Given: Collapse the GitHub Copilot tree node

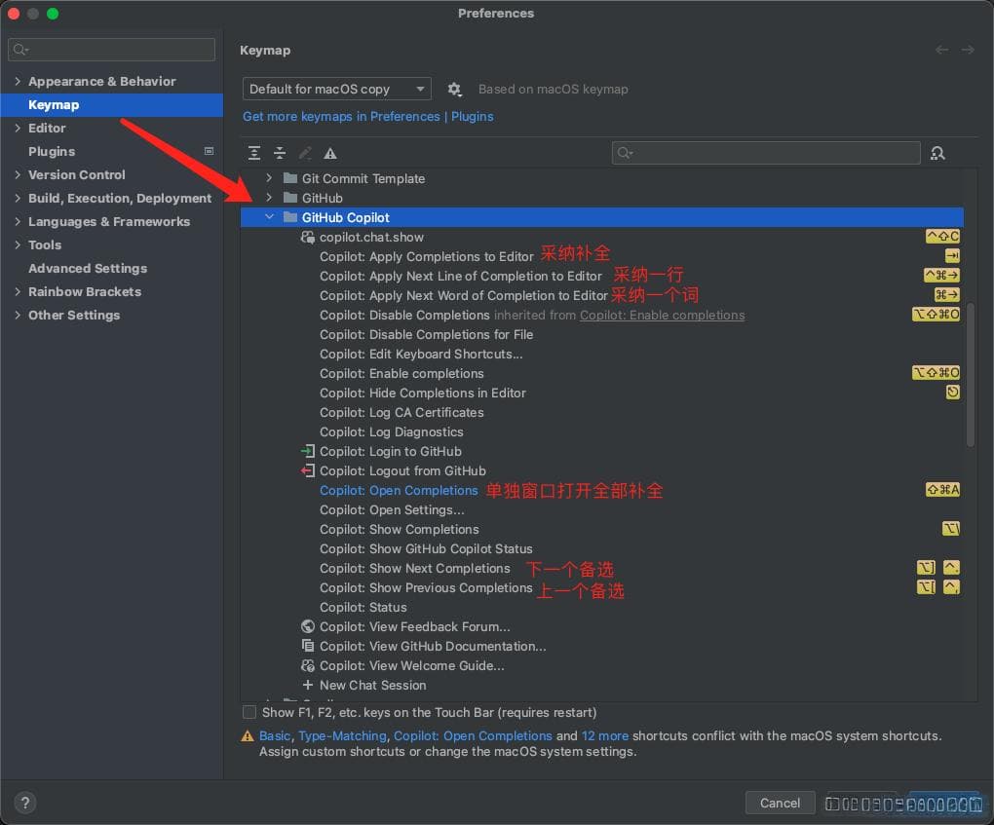Looking at the screenshot, I should tap(269, 217).
